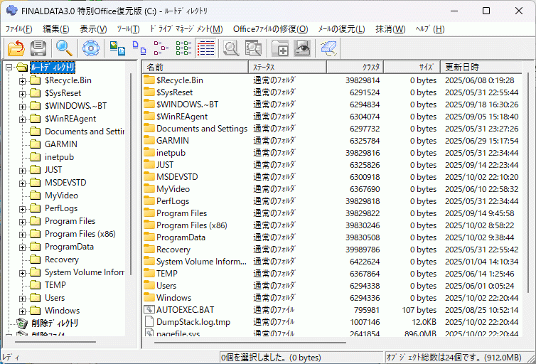This screenshot has height=364, width=536.
Task: Click the grayed magnifier over document icon
Action: click(253, 48)
